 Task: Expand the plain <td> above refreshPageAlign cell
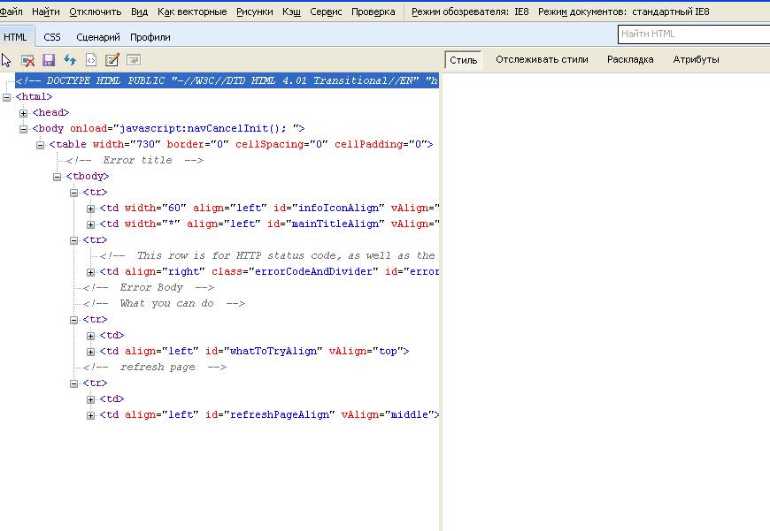point(91,399)
